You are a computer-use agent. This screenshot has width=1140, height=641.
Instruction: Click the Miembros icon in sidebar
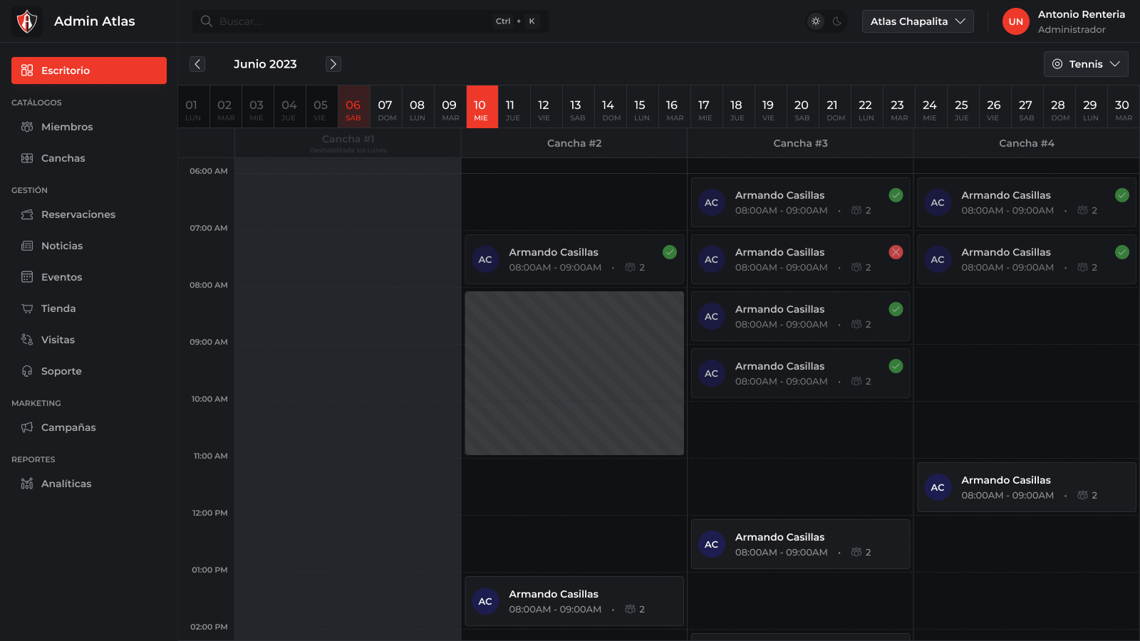[x=27, y=127]
